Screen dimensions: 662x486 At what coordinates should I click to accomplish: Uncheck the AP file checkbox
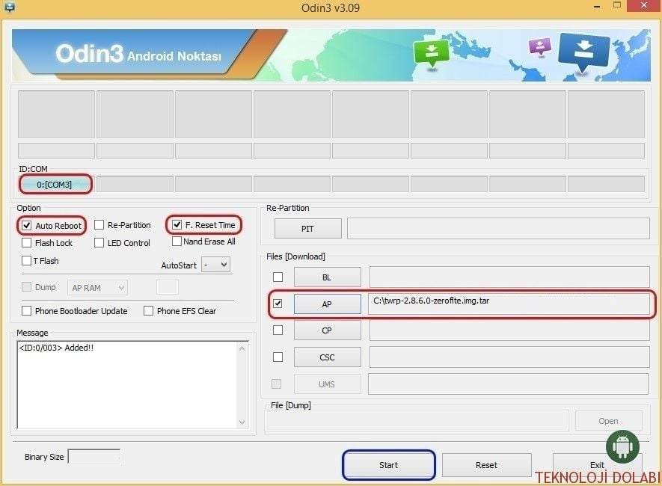click(x=278, y=304)
